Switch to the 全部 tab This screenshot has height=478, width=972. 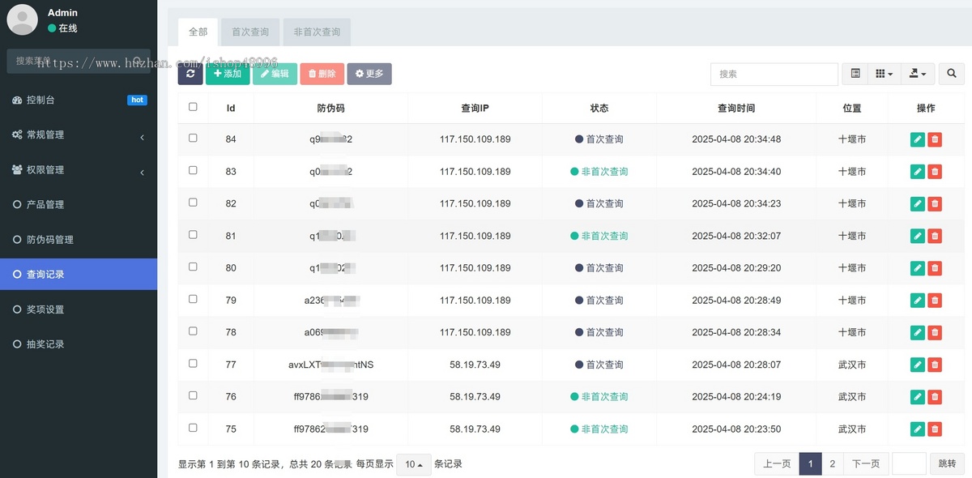pyautogui.click(x=198, y=32)
